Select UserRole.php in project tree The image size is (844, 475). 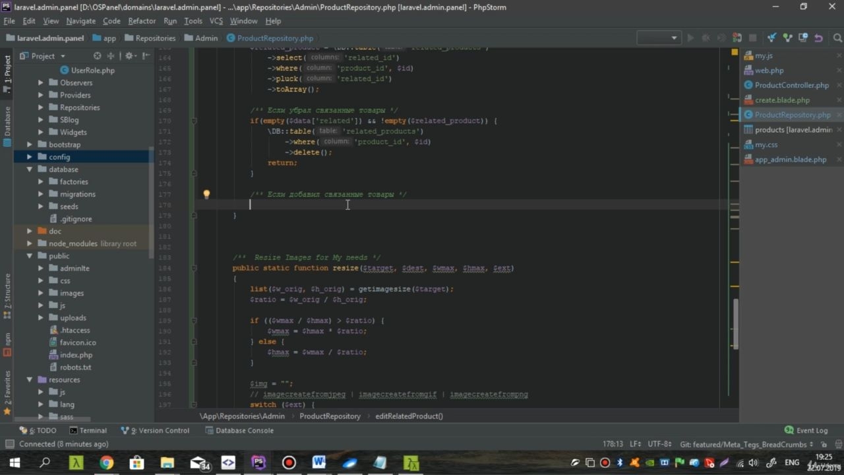pos(92,71)
